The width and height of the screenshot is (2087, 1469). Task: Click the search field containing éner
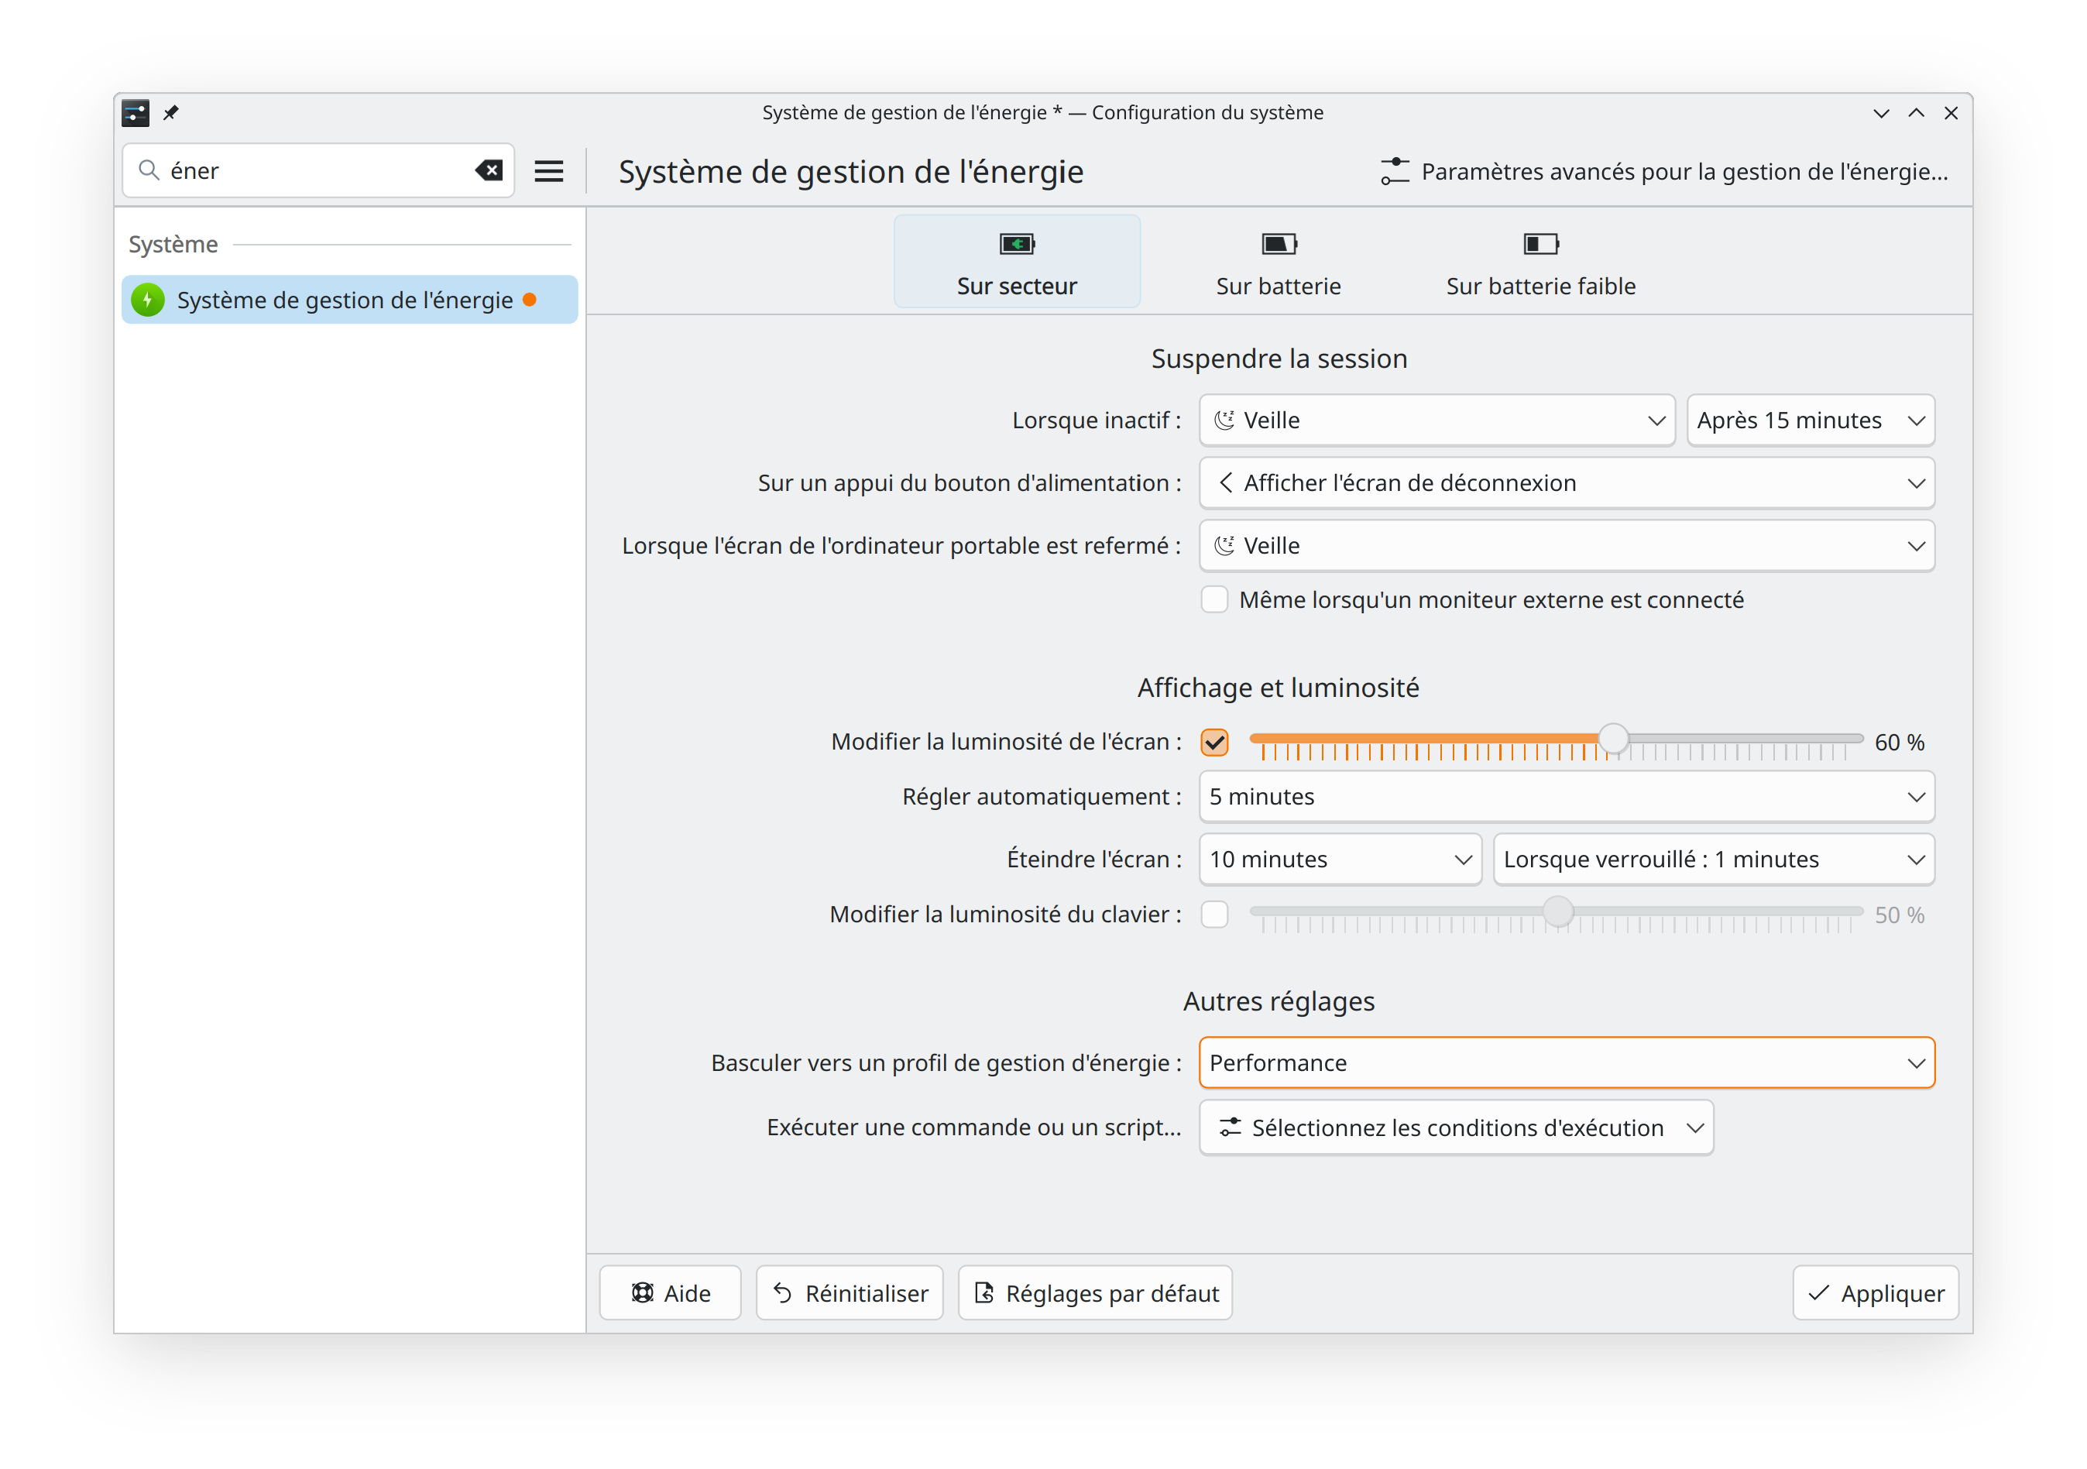click(x=318, y=171)
